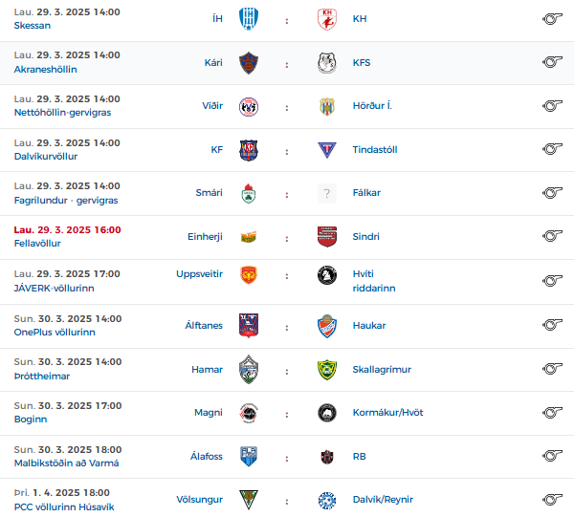This screenshot has width=574, height=517.
Task: Click the Hvíti riddarinn knight logo
Action: 327,275
